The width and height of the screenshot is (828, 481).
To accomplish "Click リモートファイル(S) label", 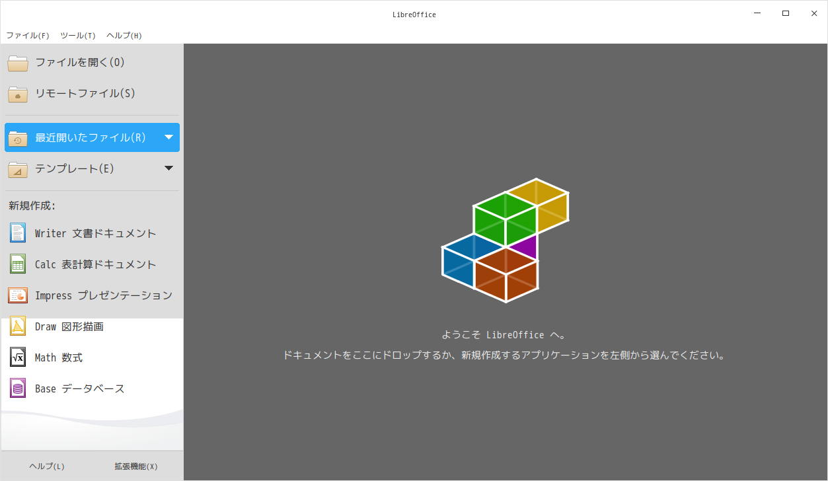I will [x=85, y=93].
